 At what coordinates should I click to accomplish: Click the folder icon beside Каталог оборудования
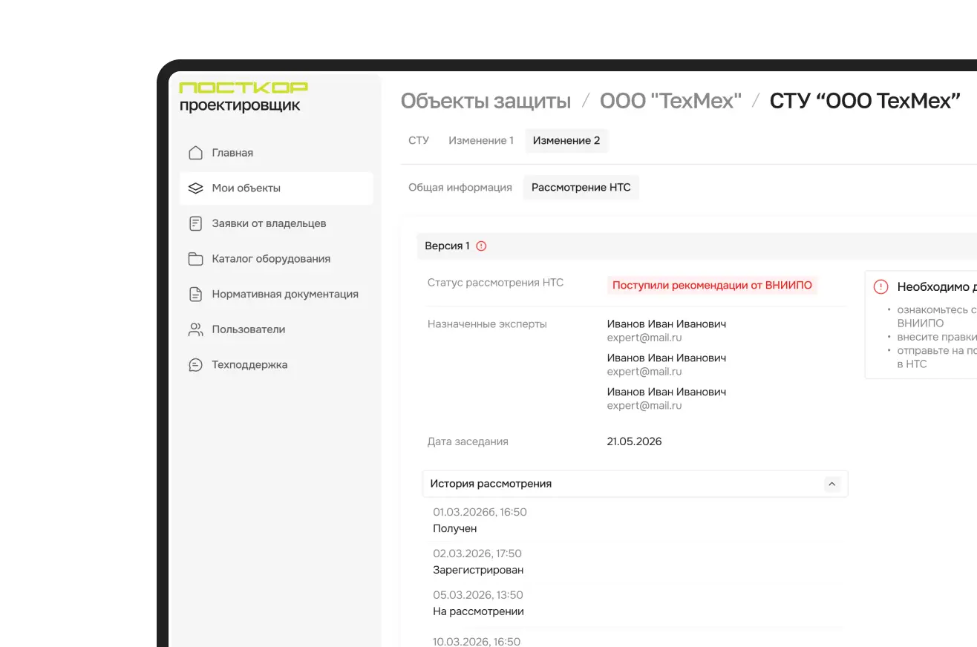(x=195, y=259)
